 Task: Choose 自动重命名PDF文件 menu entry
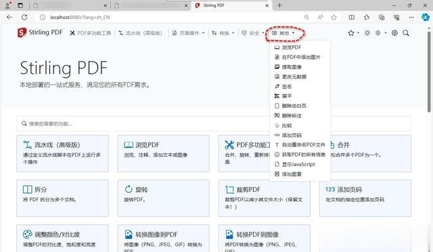[x=300, y=145]
